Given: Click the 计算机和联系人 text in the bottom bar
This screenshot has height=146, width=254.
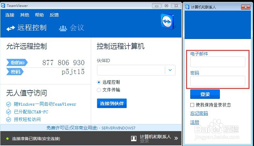Looking at the screenshot, I should pyautogui.click(x=155, y=137).
